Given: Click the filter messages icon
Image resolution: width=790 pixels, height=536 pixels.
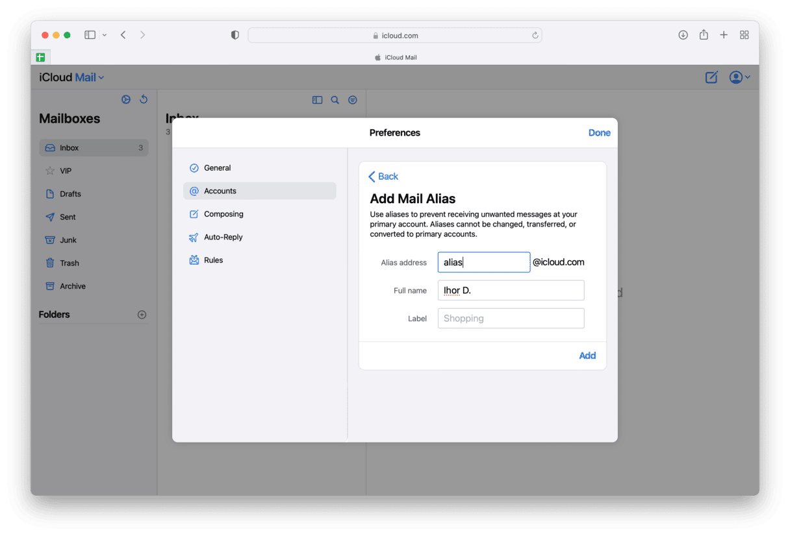Looking at the screenshot, I should (353, 100).
